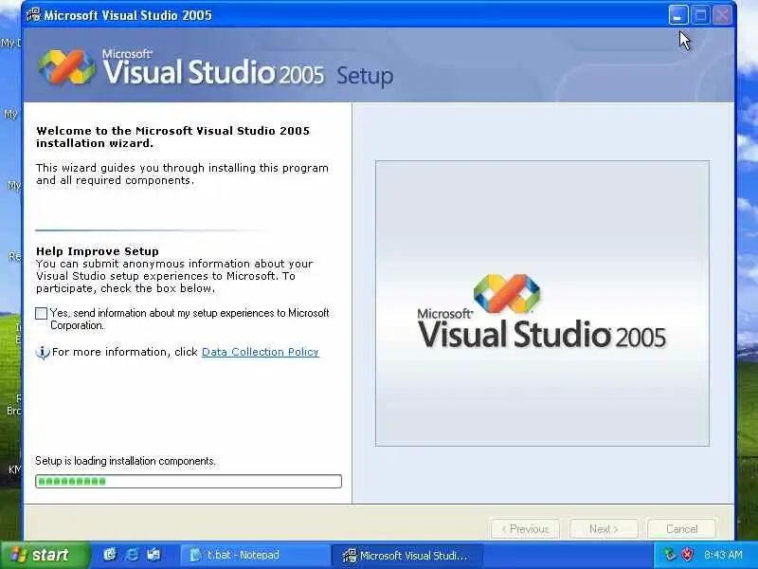Image resolution: width=758 pixels, height=569 pixels.
Task: Open the Data Collection Policy link
Action: click(x=260, y=352)
